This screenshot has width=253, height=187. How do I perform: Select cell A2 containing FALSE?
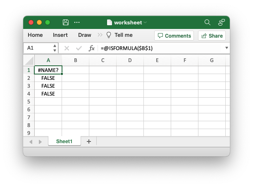tap(48, 78)
